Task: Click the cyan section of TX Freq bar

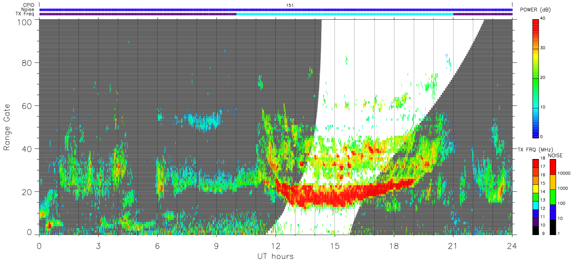Action: [x=345, y=14]
